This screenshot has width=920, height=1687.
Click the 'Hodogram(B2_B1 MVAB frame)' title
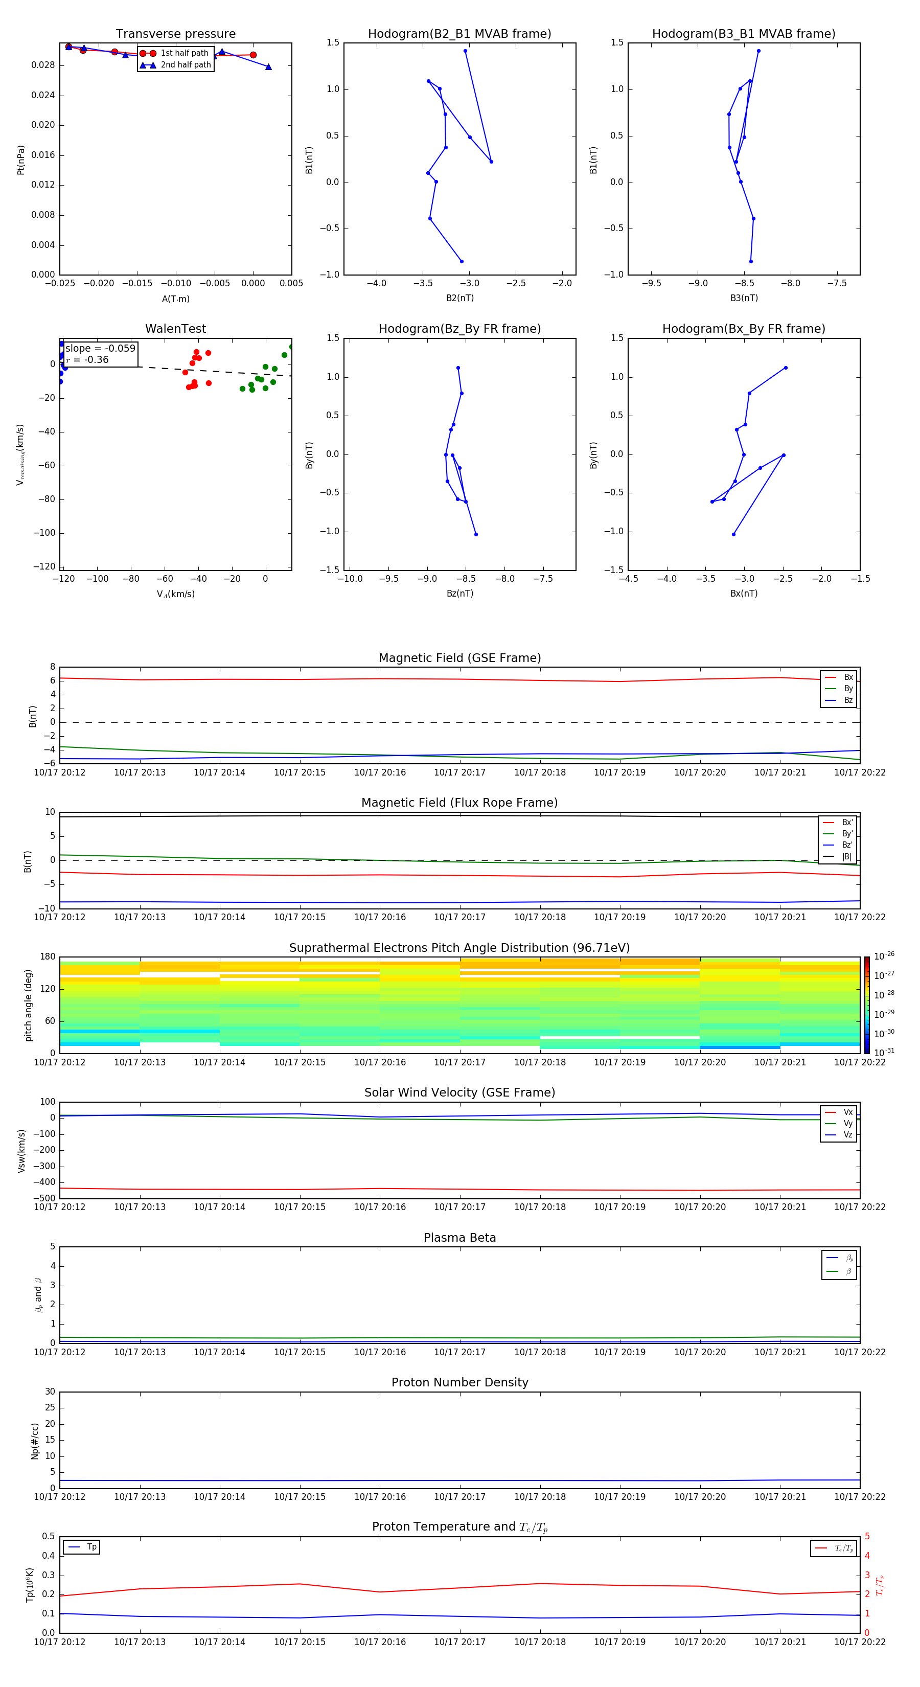pos(459,34)
